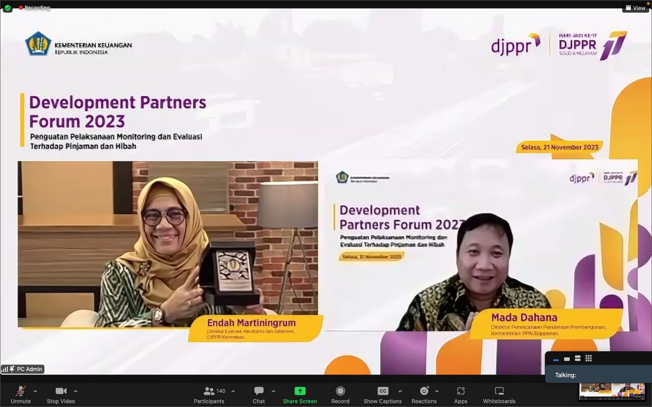Click the green encryption shield icon
Viewport: 652px width, 407px height.
coord(8,8)
